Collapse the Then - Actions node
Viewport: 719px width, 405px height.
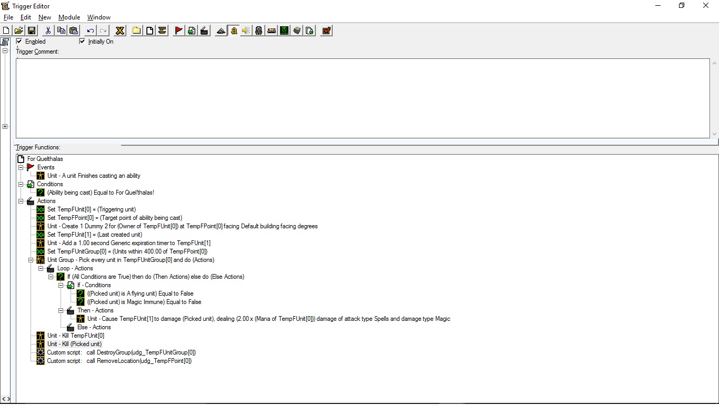click(61, 310)
